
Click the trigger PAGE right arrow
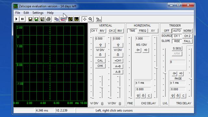click(x=181, y=73)
